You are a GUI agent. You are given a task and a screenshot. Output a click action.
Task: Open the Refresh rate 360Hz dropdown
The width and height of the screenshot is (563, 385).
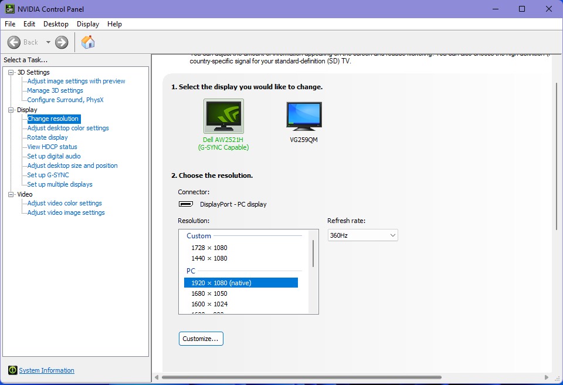point(362,235)
